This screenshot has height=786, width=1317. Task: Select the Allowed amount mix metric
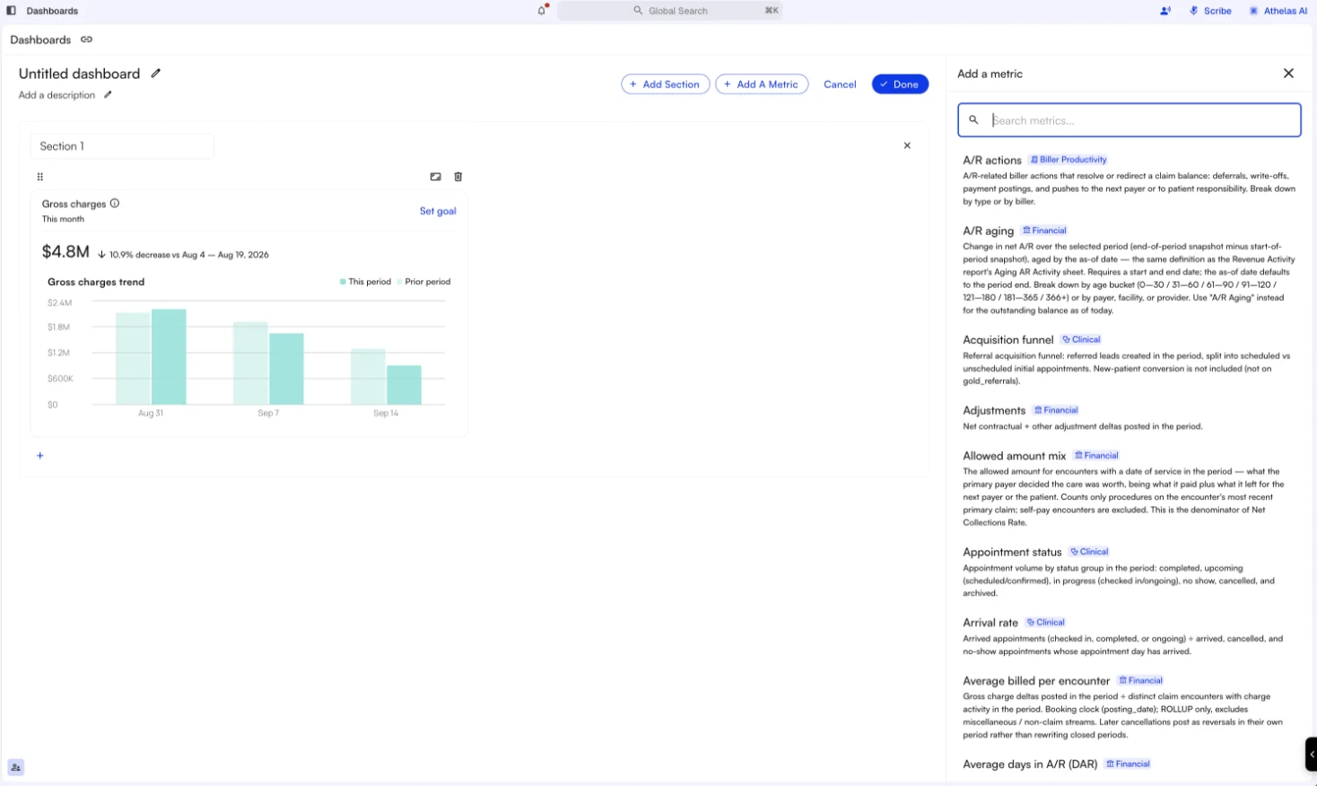1015,456
